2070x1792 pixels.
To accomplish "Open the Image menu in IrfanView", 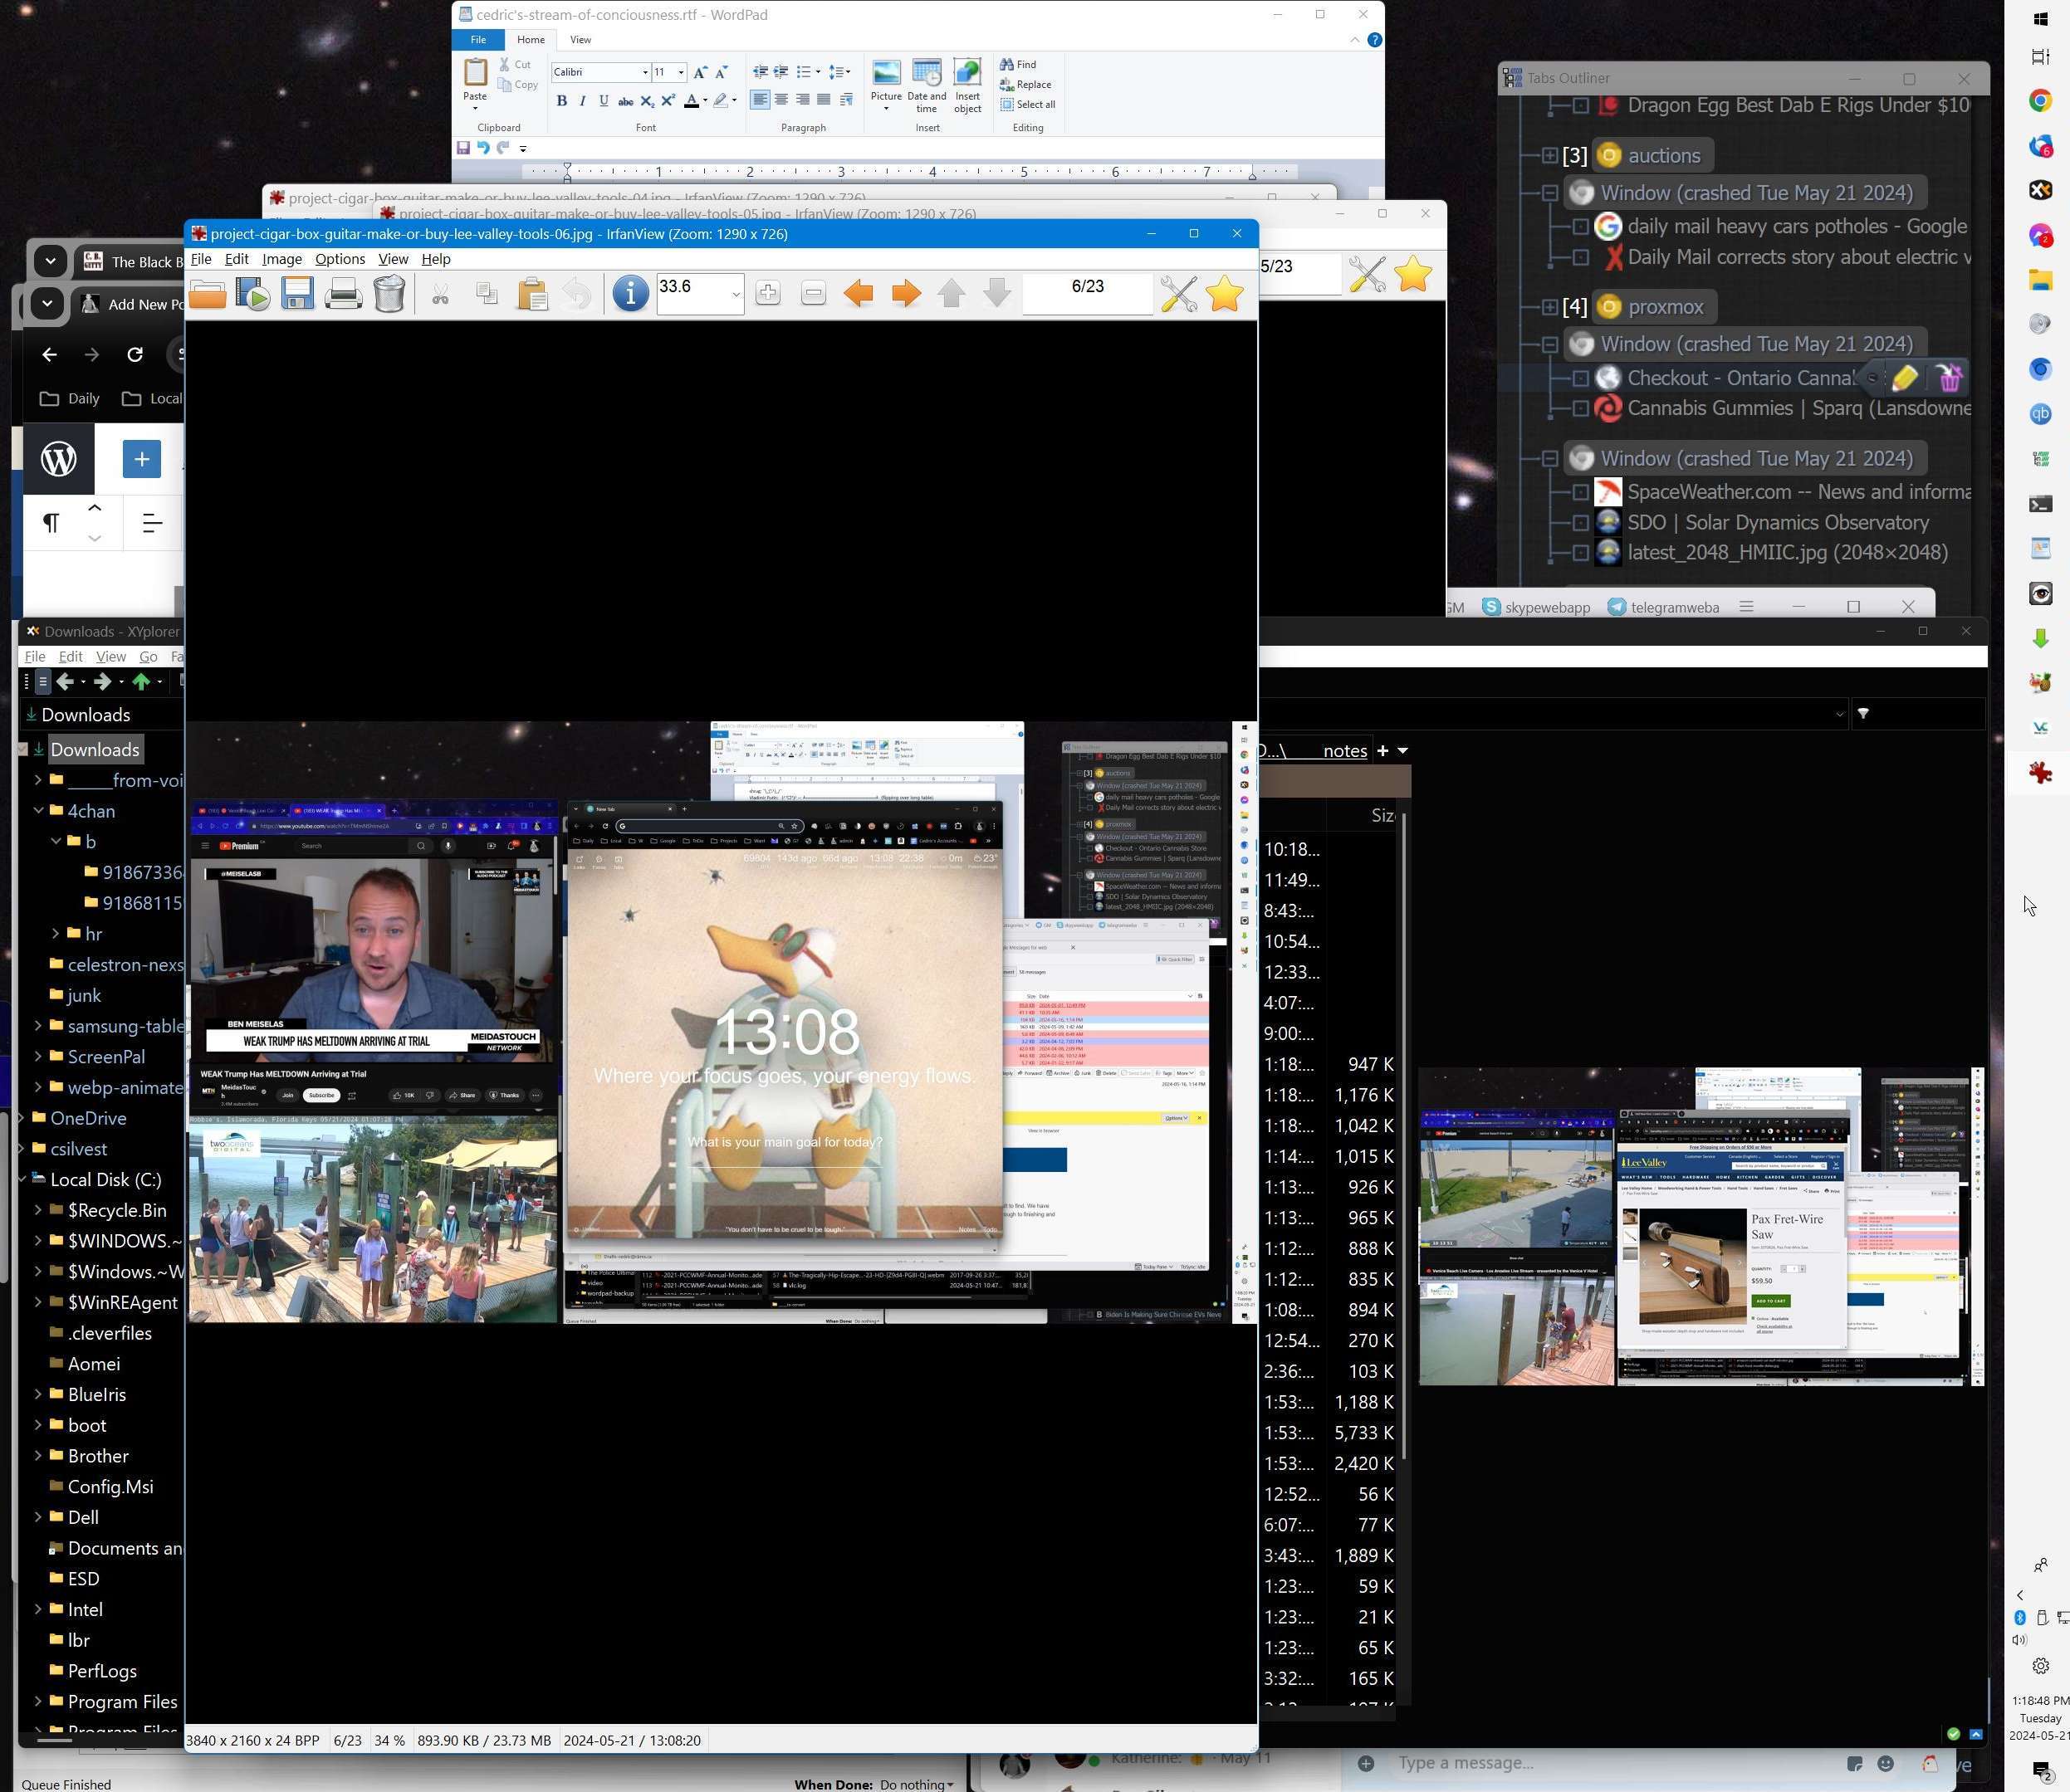I will (281, 259).
